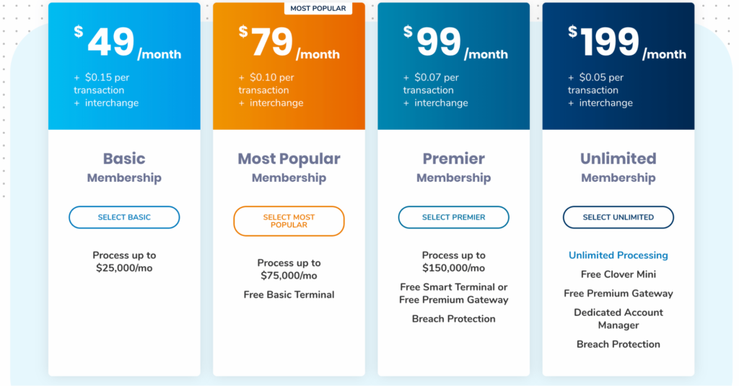The height and width of the screenshot is (386, 739).
Task: Click the $49 /month price header
Action: tap(127, 43)
